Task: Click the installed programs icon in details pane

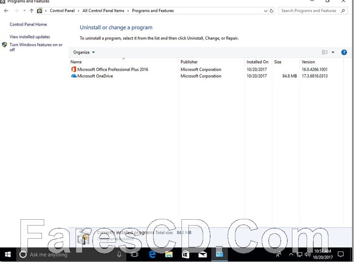Action: pyautogui.click(x=83, y=238)
